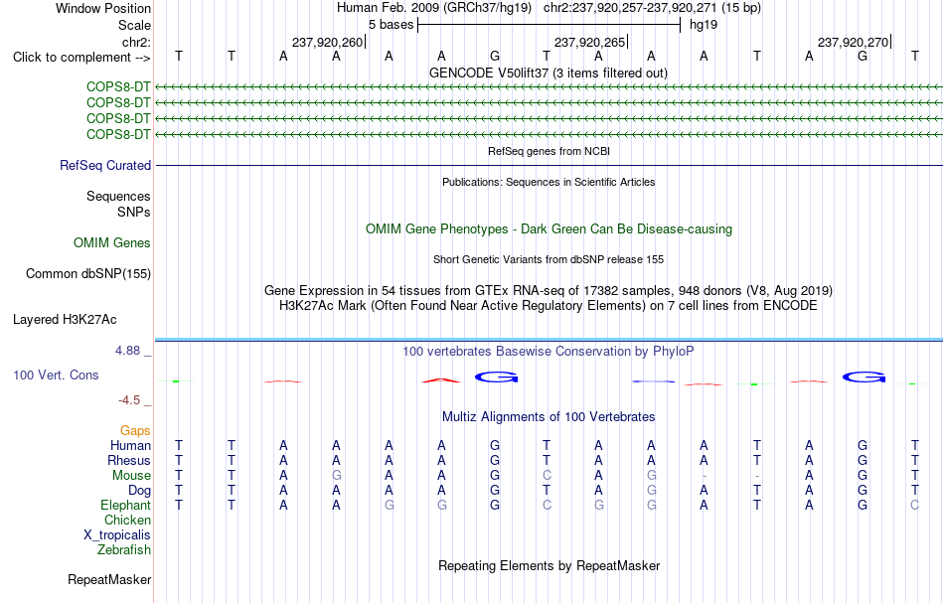This screenshot has width=944, height=603.
Task: Click the Layered H3K27Ac label
Action: click(65, 319)
